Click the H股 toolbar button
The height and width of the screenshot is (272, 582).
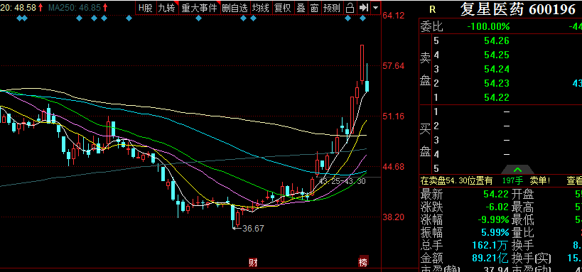click(146, 8)
